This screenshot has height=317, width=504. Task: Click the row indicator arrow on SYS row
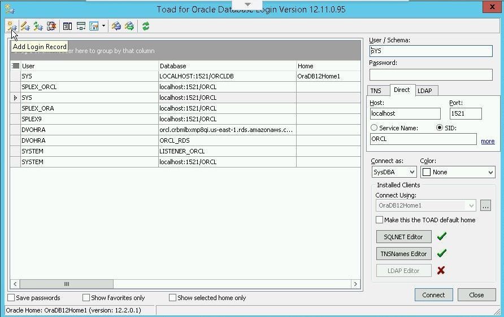(15, 98)
